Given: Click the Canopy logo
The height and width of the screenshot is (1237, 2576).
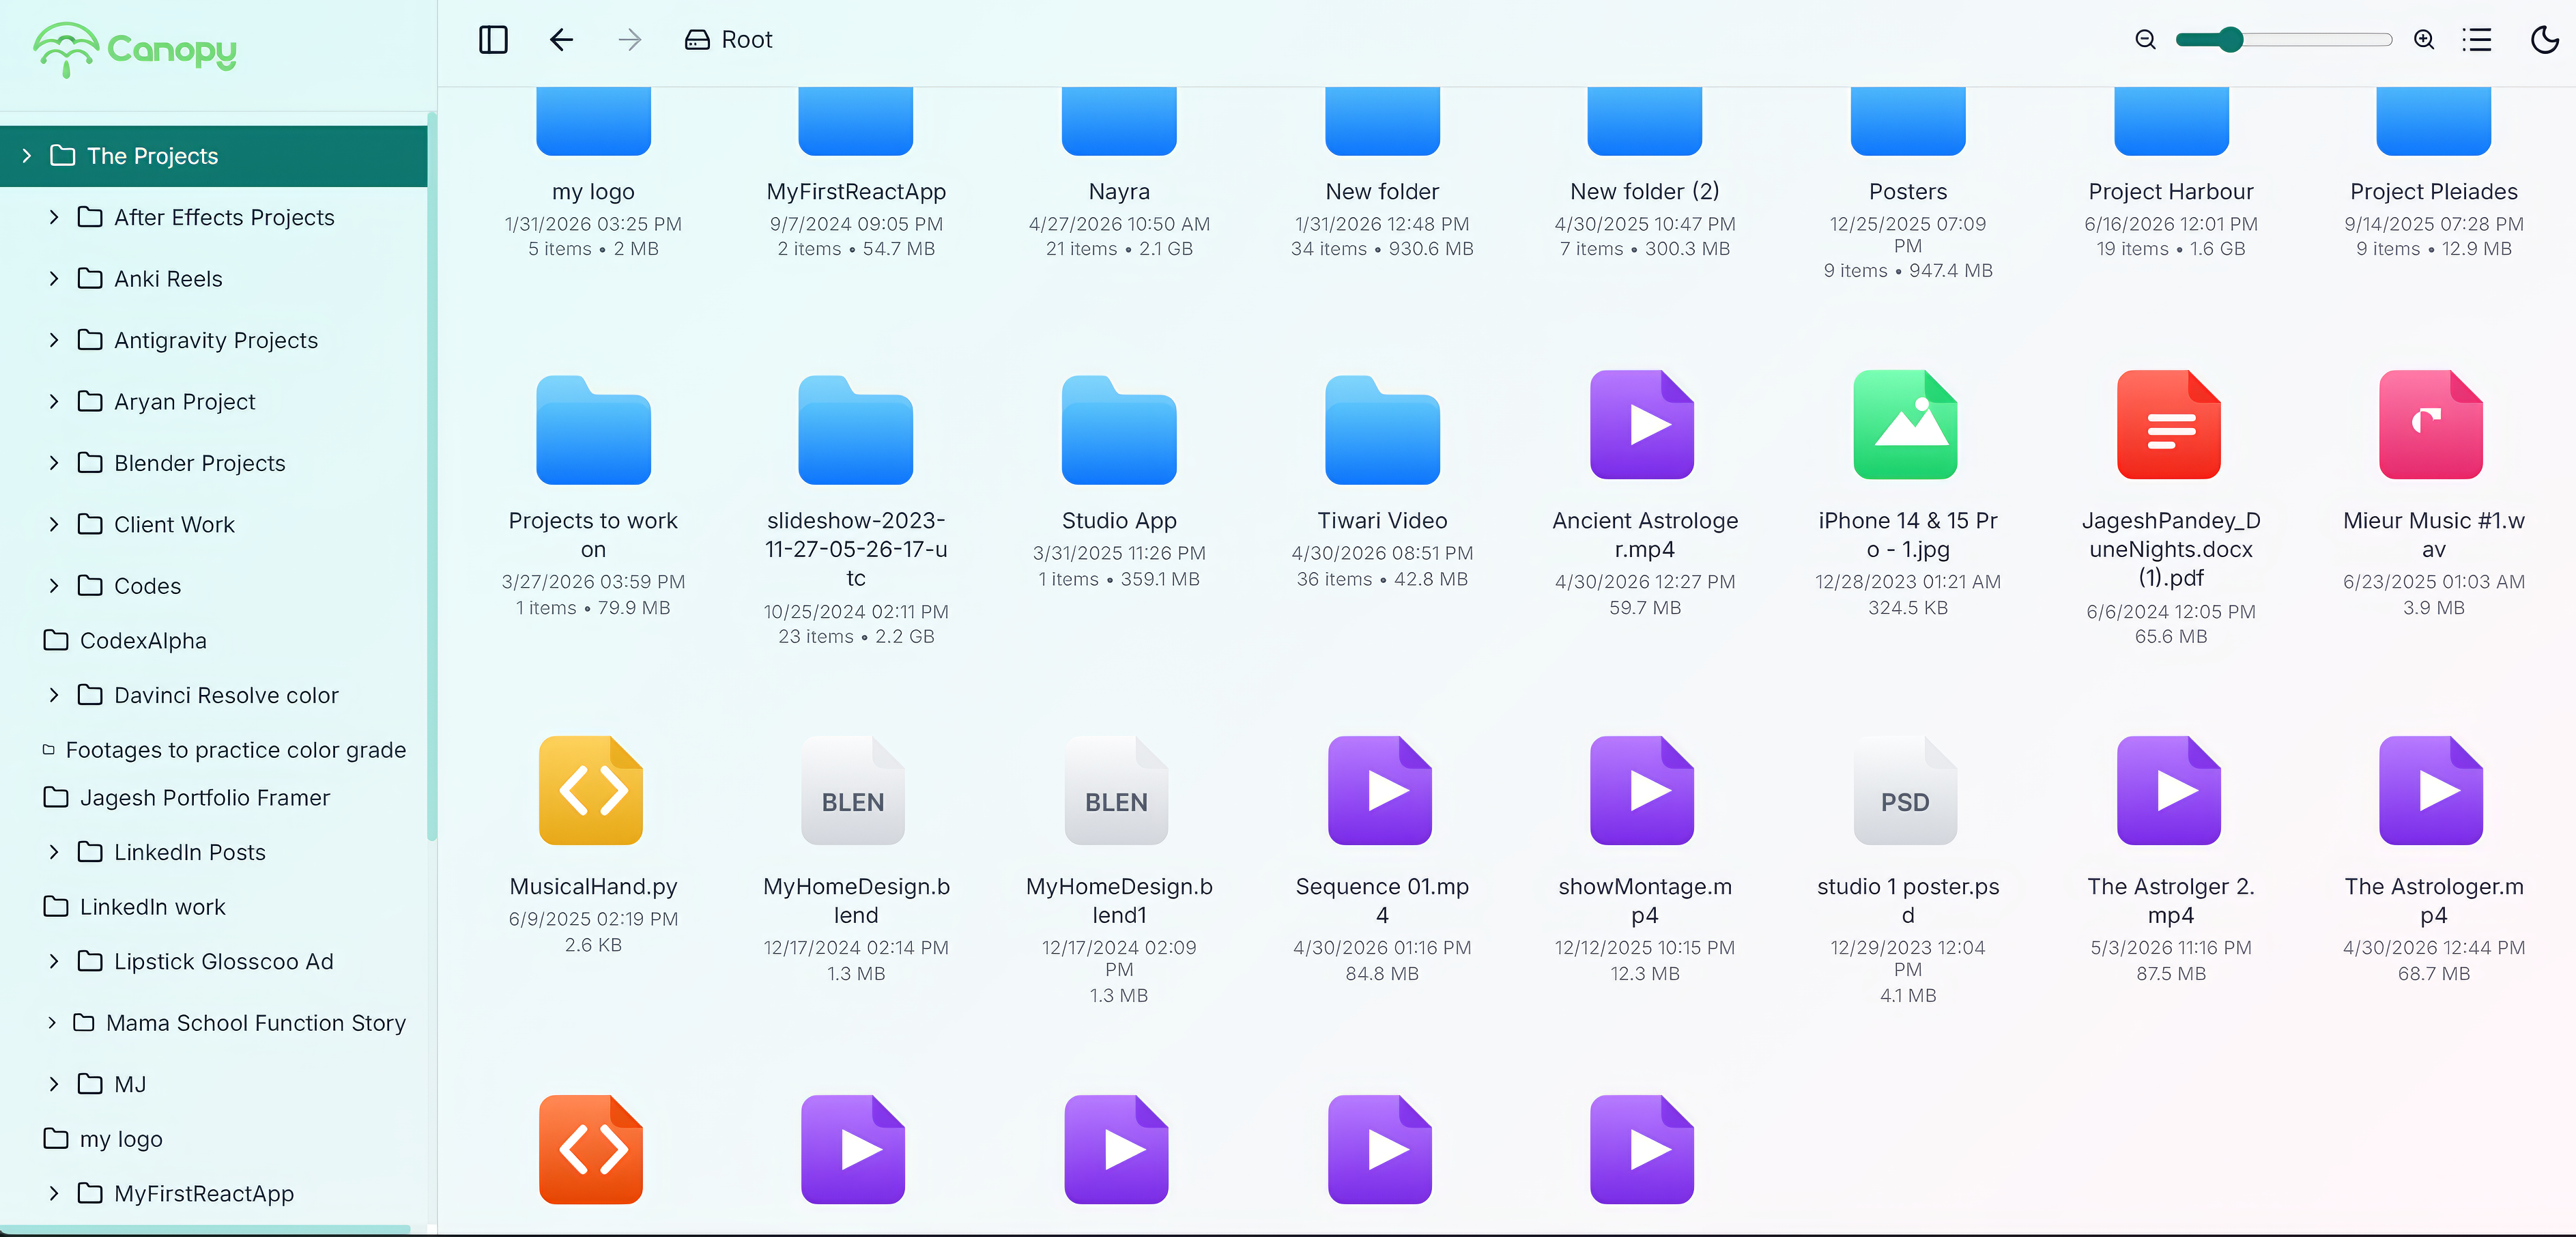Looking at the screenshot, I should [x=135, y=49].
